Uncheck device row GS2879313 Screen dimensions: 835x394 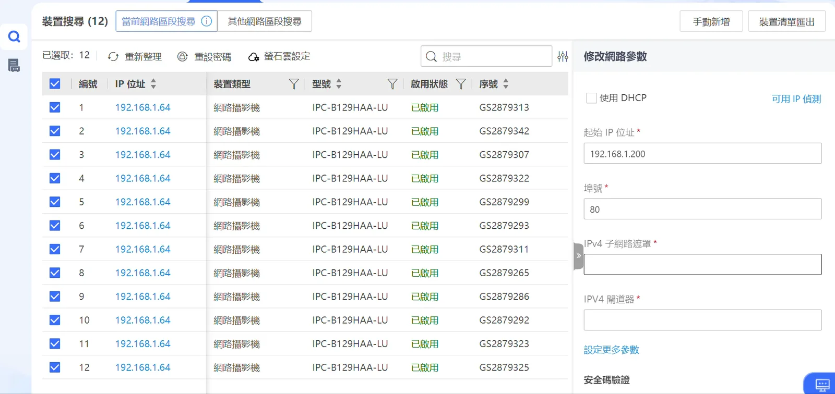tap(55, 107)
